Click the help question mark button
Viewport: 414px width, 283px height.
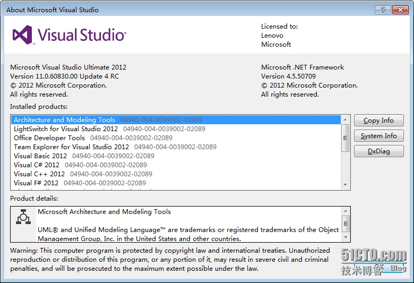tap(383, 10)
